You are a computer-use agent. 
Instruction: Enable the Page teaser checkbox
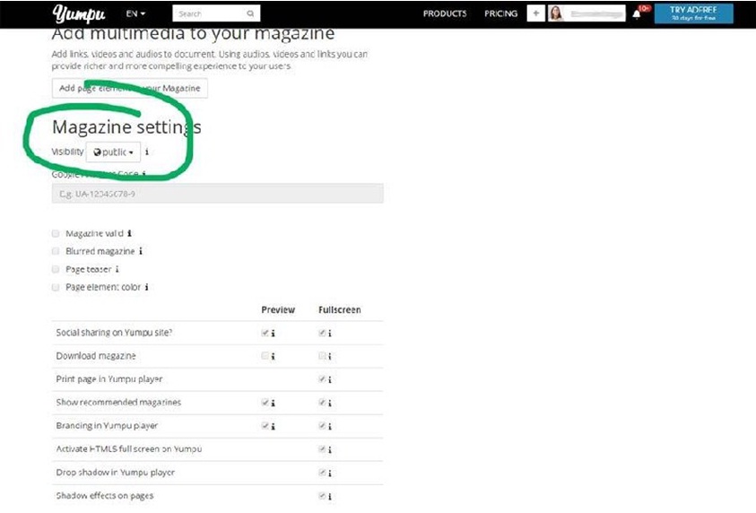point(56,269)
